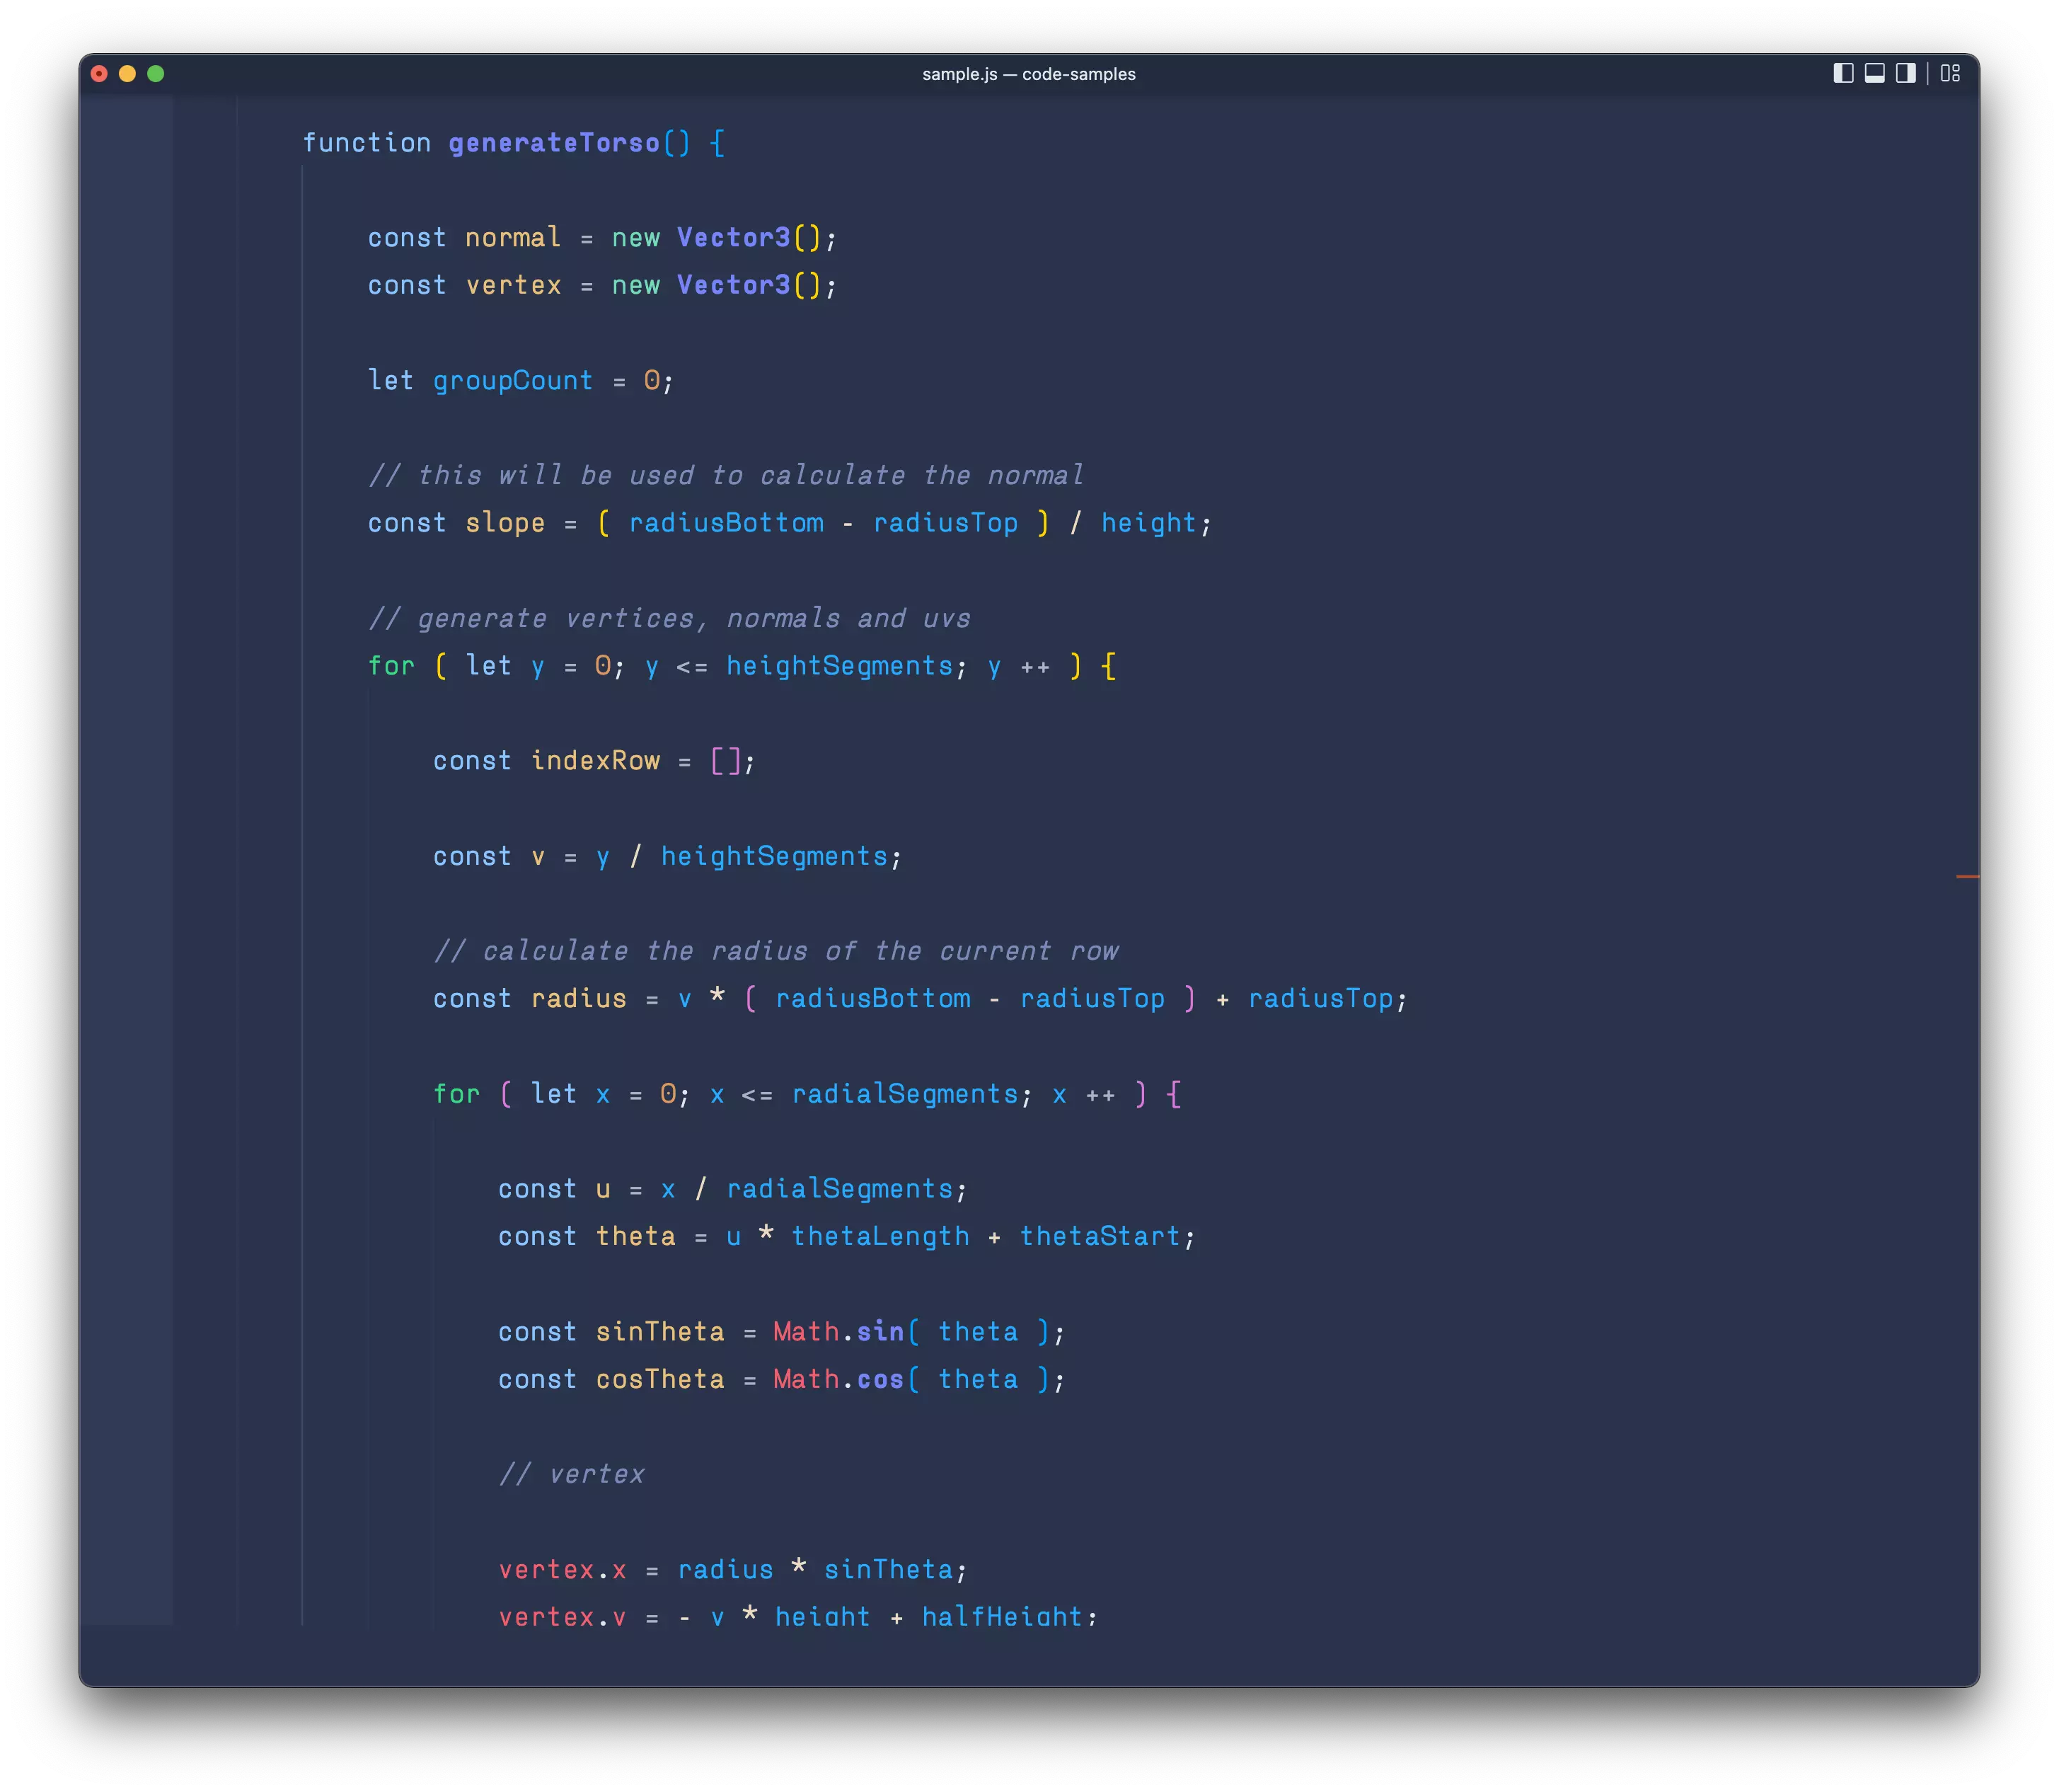Screen dimensions: 2059x1792
Task: Click 'Math' in the Math.sin call
Action: click(x=806, y=1332)
